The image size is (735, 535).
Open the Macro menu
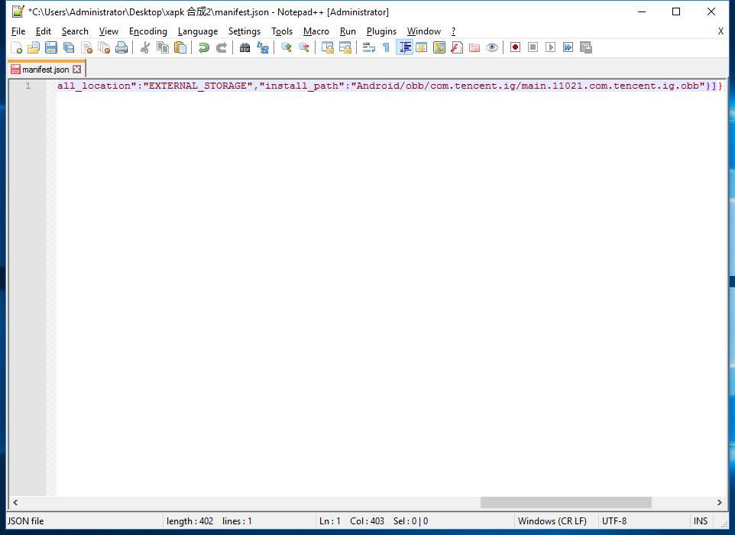coord(316,31)
